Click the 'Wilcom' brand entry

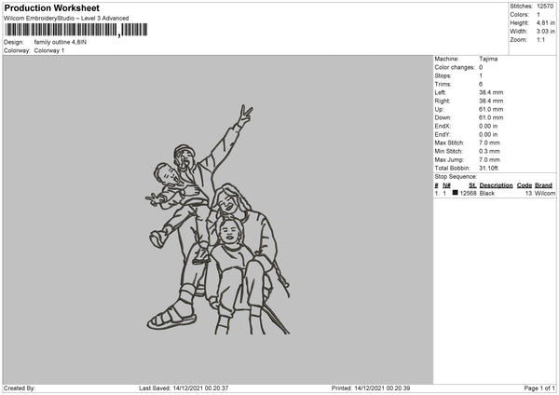(x=545, y=193)
